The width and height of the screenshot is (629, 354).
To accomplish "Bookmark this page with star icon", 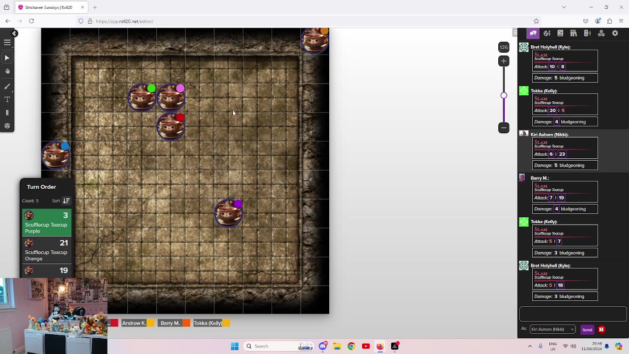I will 536,21.
